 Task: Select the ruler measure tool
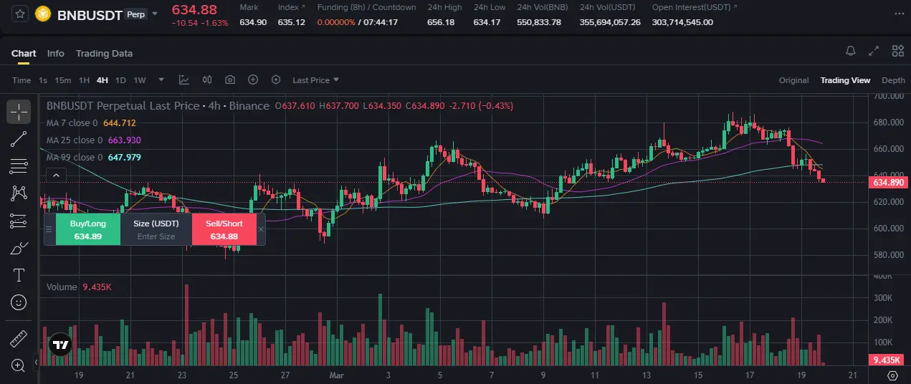[x=19, y=338]
